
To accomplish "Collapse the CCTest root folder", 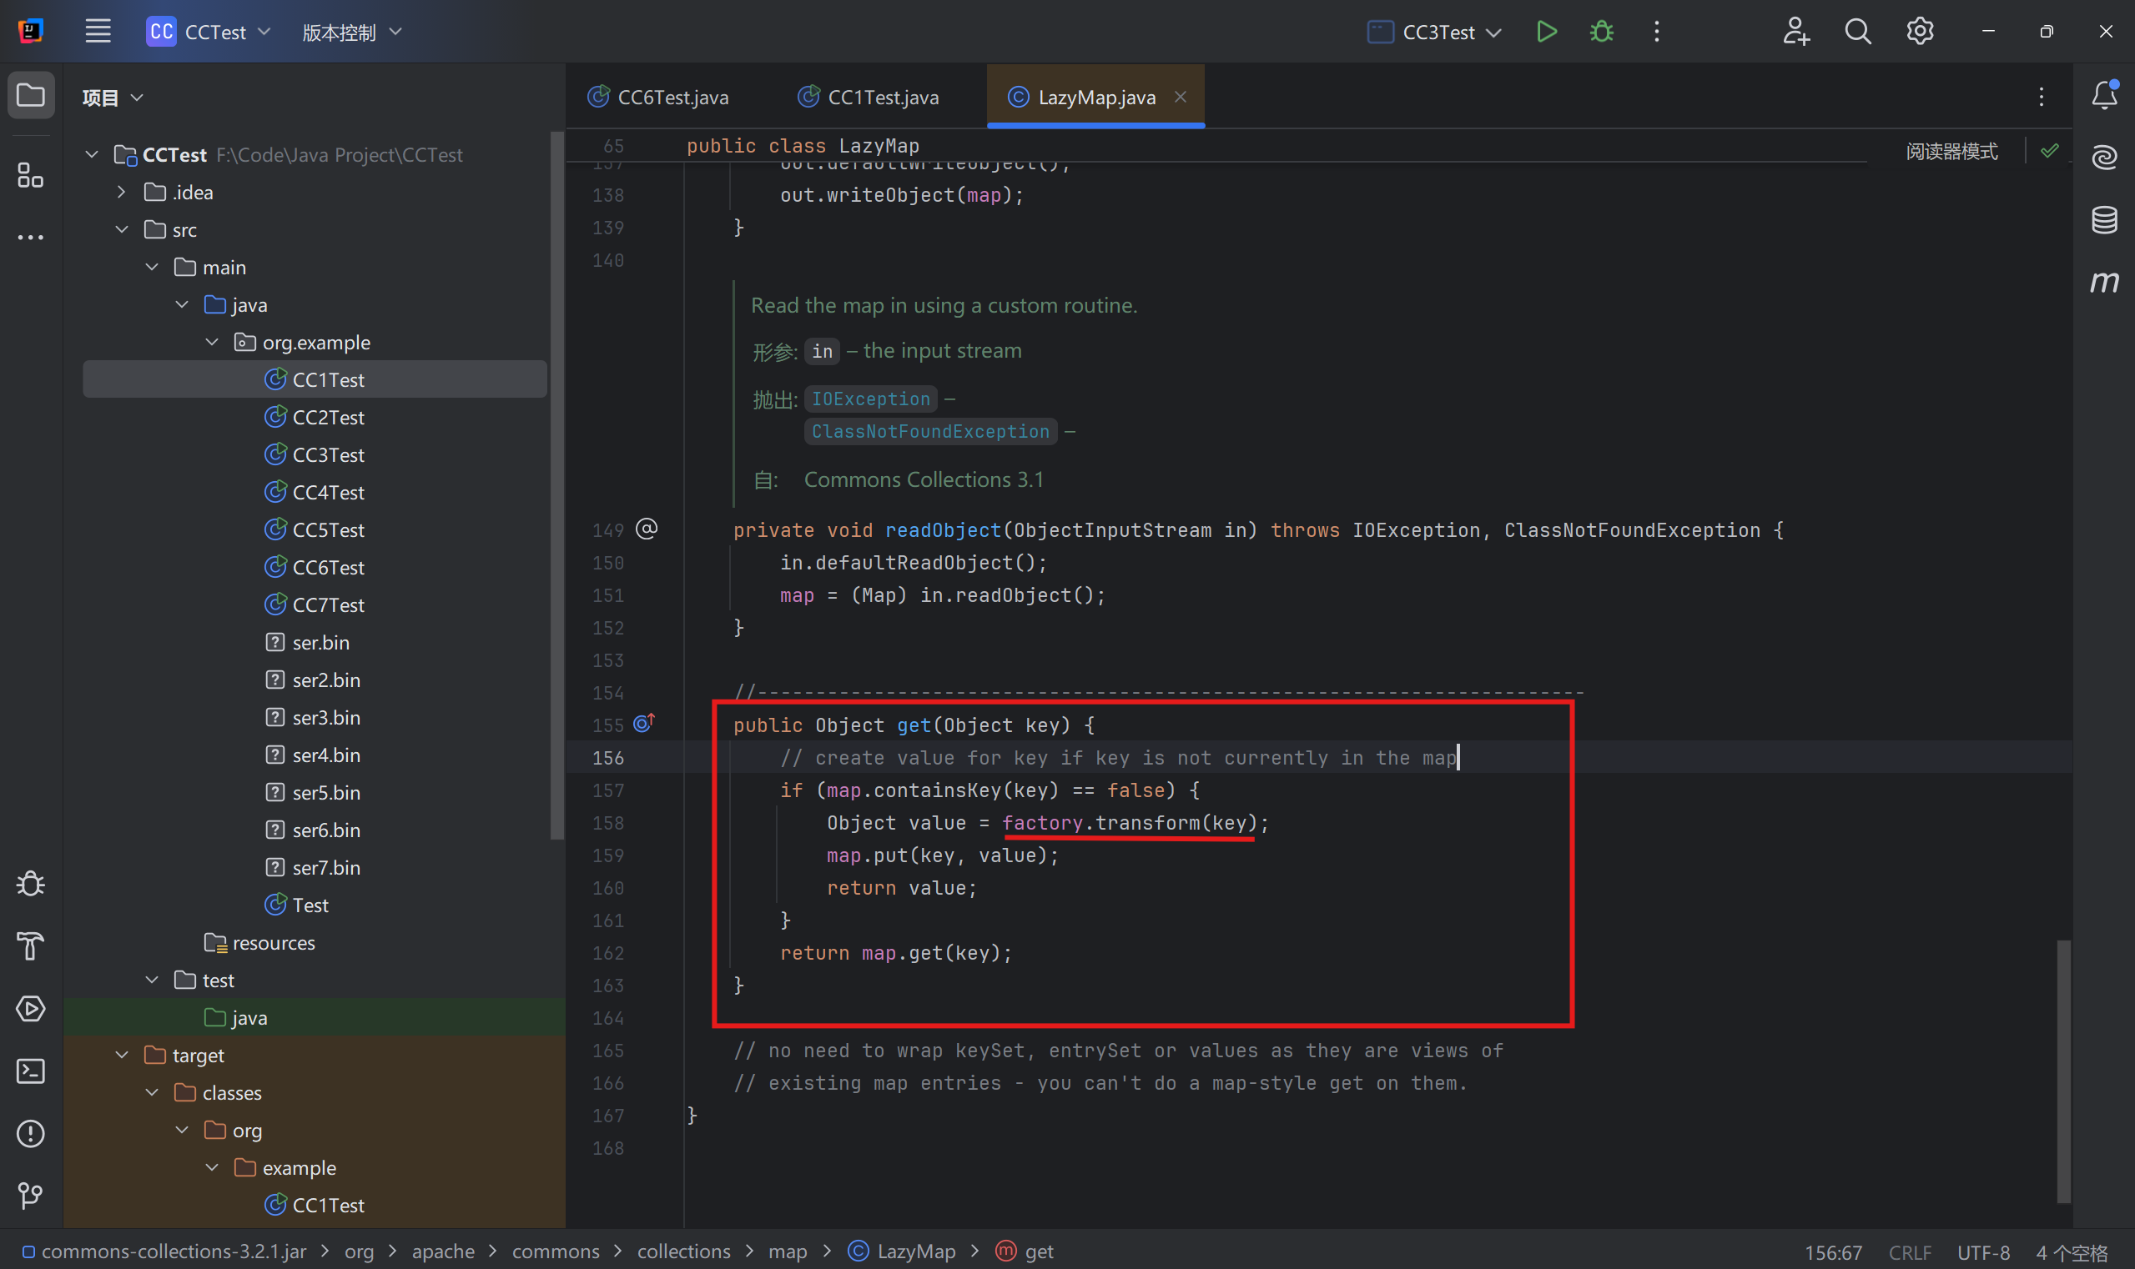I will tap(93, 155).
